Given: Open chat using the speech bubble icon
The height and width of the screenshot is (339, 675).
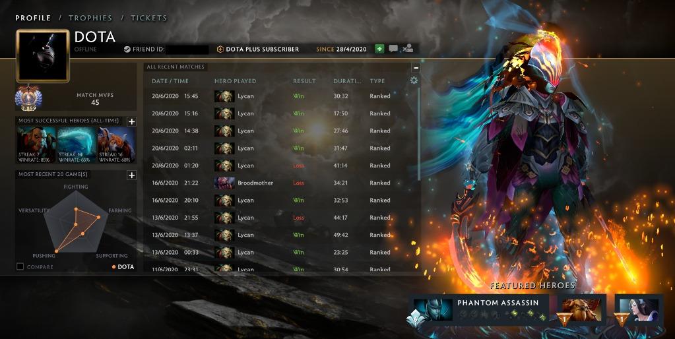Looking at the screenshot, I should click(393, 49).
